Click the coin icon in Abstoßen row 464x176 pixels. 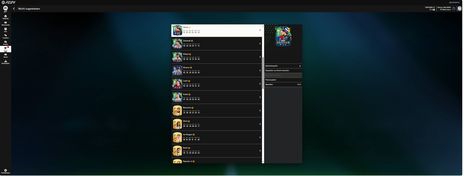coord(300,85)
